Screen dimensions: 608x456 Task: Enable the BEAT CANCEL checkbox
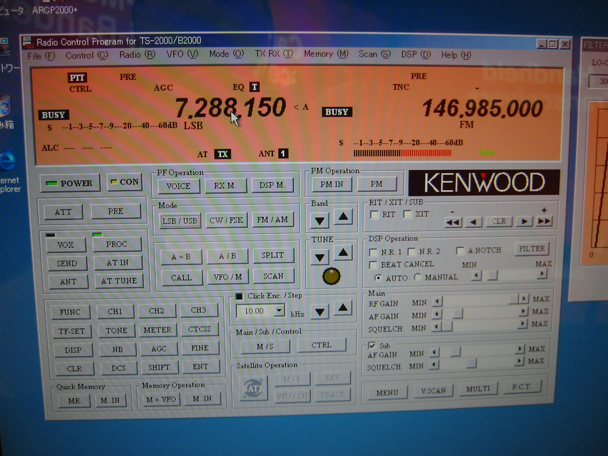(x=373, y=265)
